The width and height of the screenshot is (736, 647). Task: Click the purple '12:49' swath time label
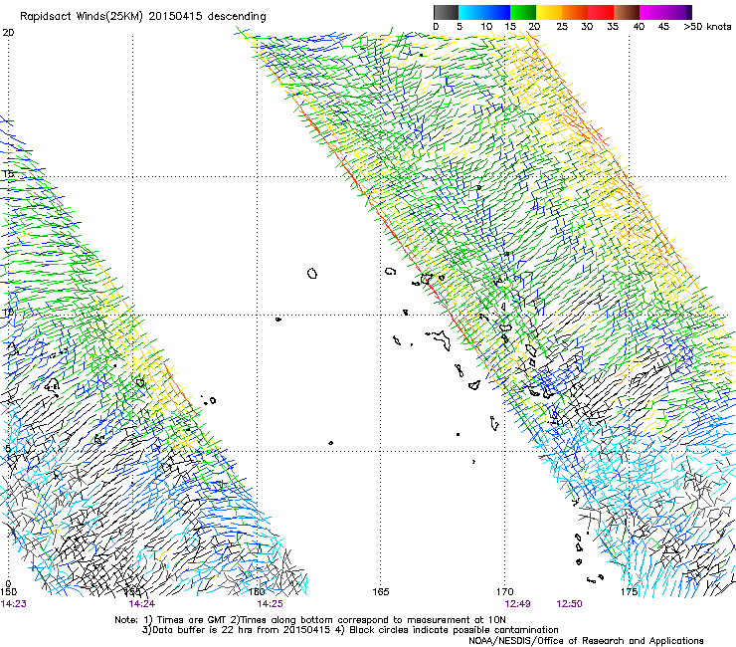518,604
